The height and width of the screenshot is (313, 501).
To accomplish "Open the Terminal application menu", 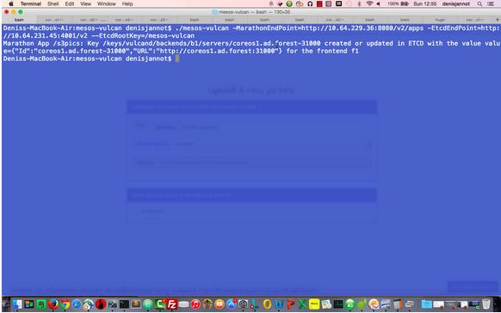I will pos(31,3).
